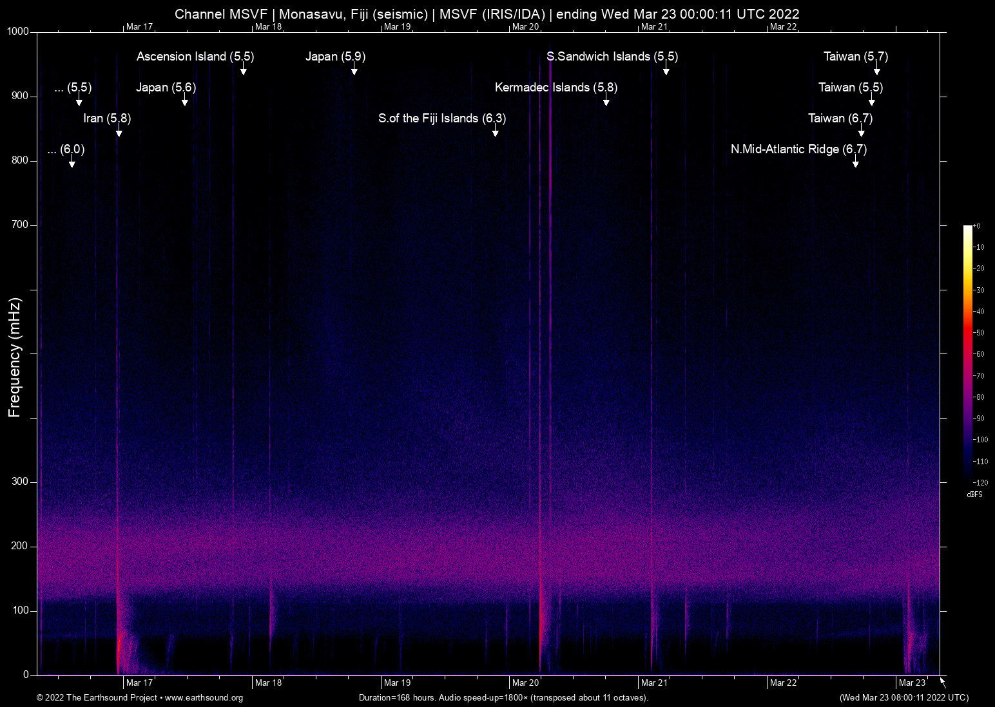Click Mar 23 on the bottom time axis
The height and width of the screenshot is (707, 995).
(x=912, y=683)
